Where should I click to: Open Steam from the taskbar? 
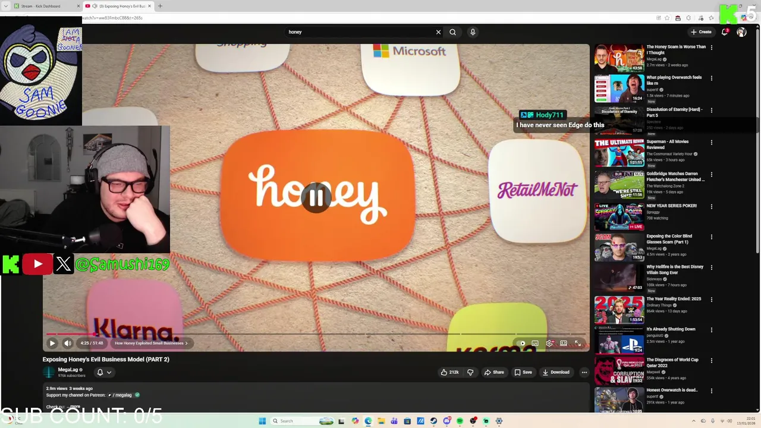[x=433, y=421]
